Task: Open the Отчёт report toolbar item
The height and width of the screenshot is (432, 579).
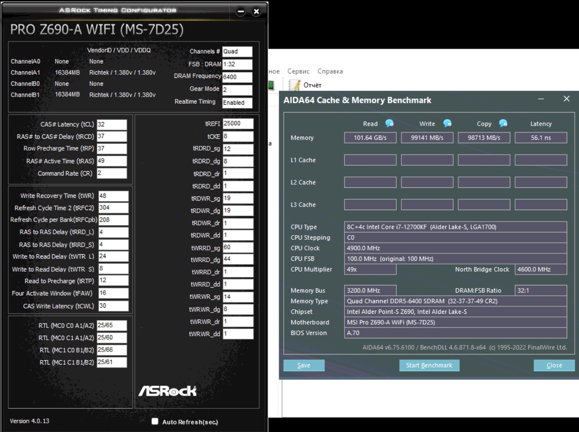Action: pos(305,85)
